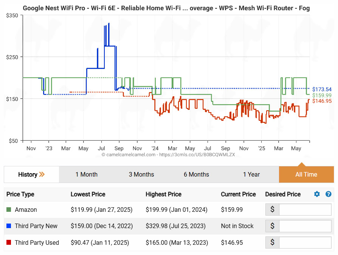338x255 pixels.
Task: Click the blue Third Party New swatch
Action: 9,226
